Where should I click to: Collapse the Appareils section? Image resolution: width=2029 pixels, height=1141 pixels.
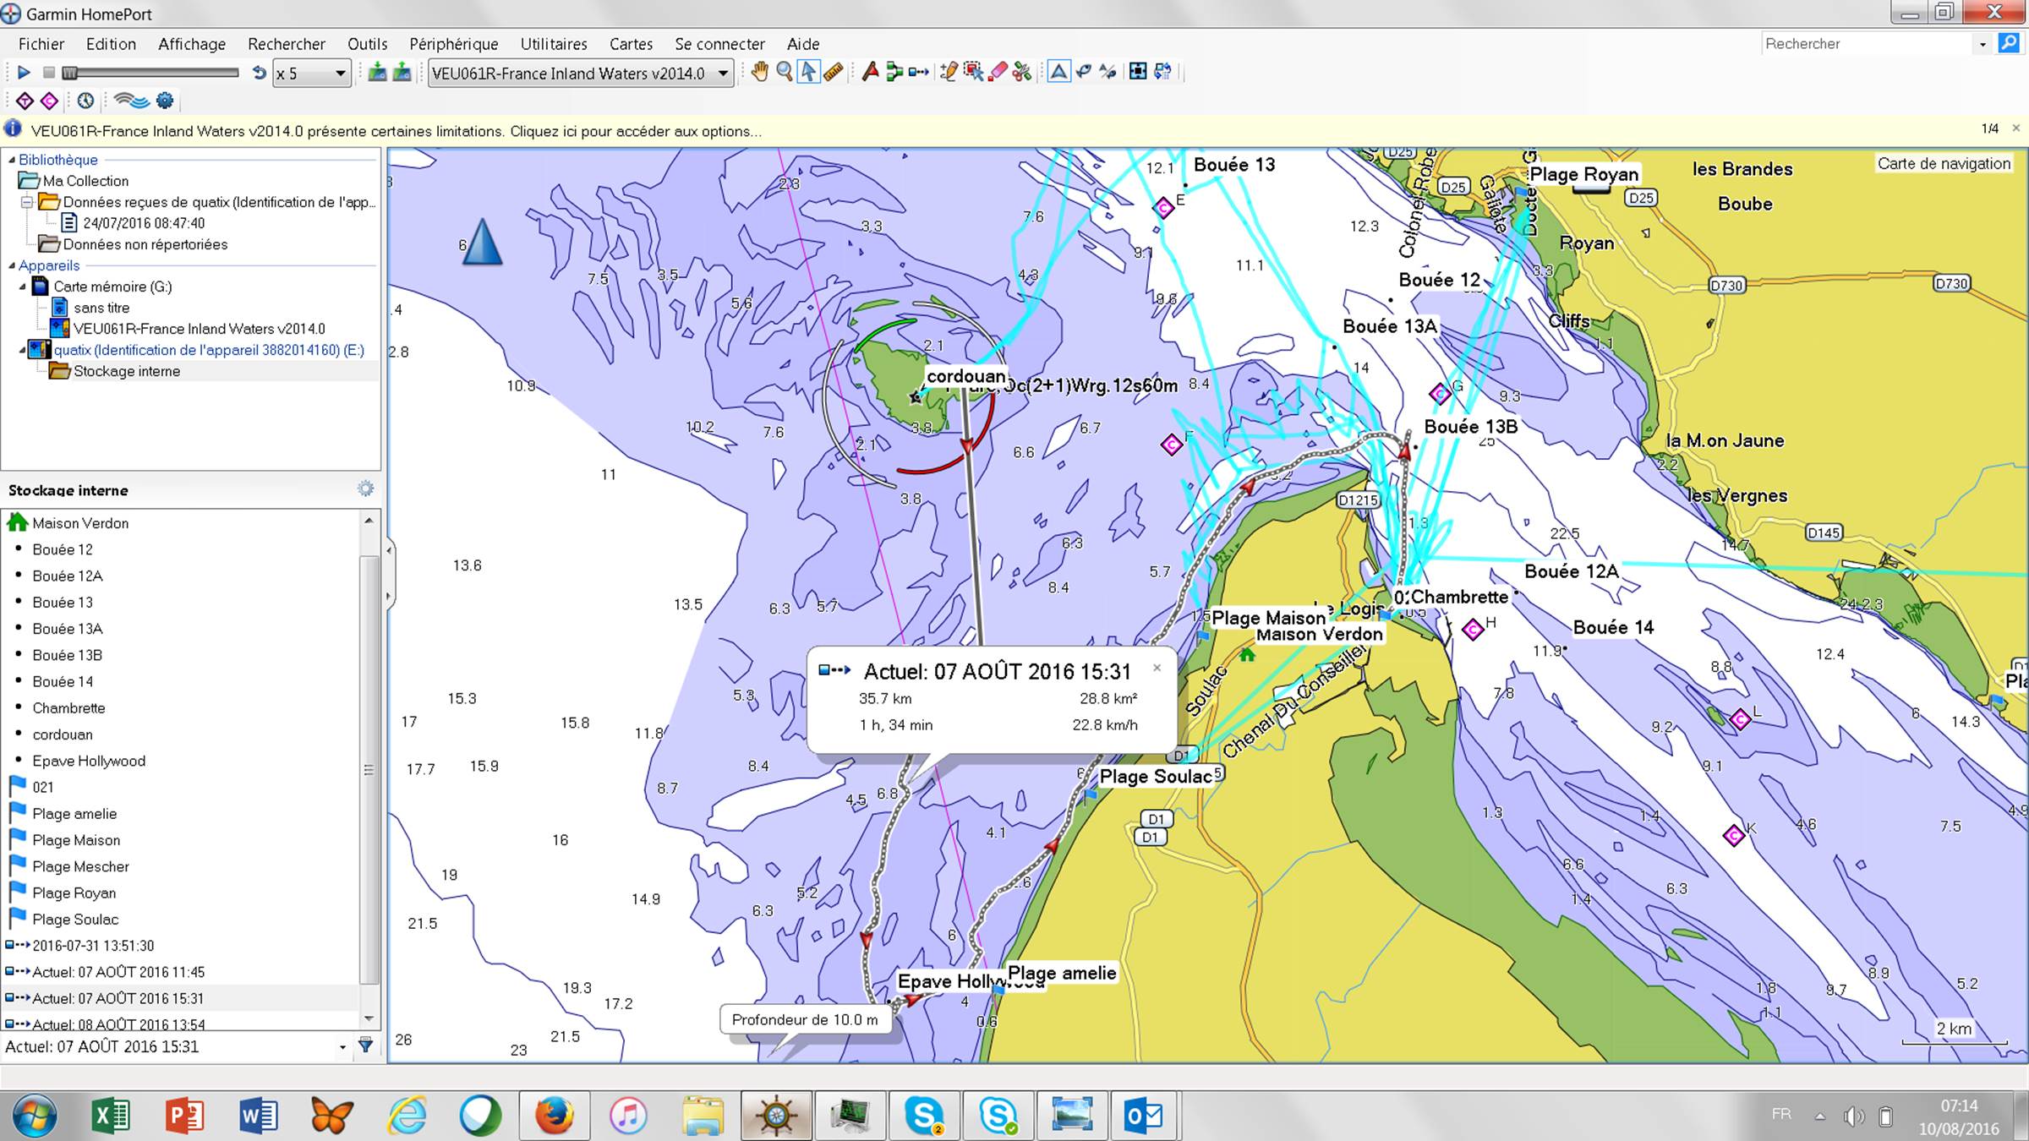[x=12, y=265]
